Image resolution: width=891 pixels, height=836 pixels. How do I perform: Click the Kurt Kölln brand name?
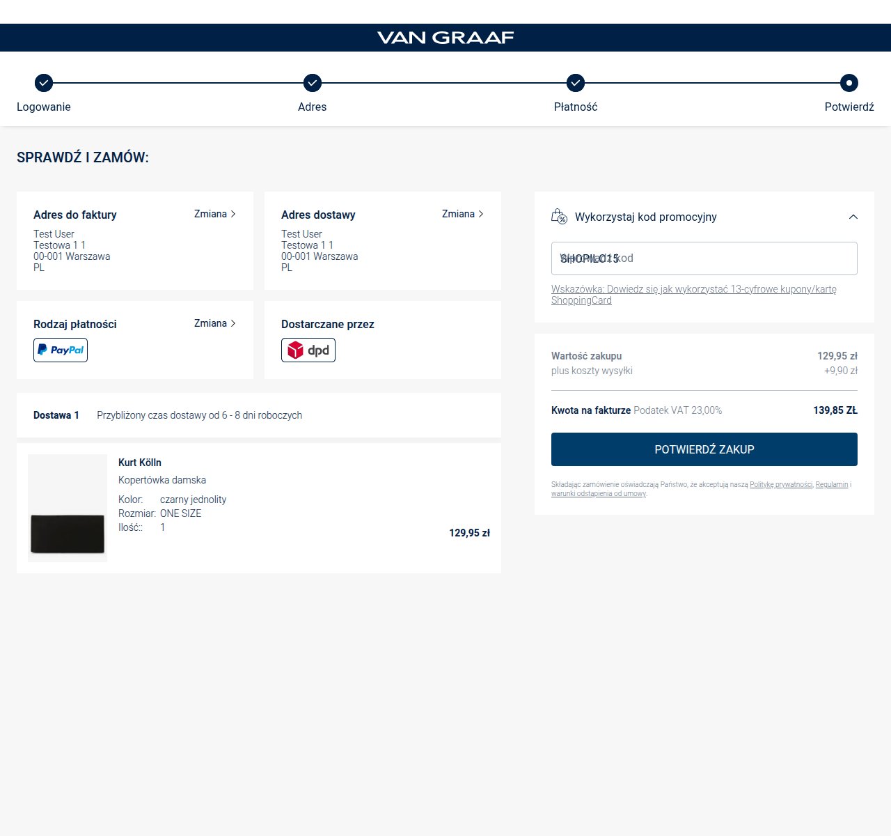point(140,463)
